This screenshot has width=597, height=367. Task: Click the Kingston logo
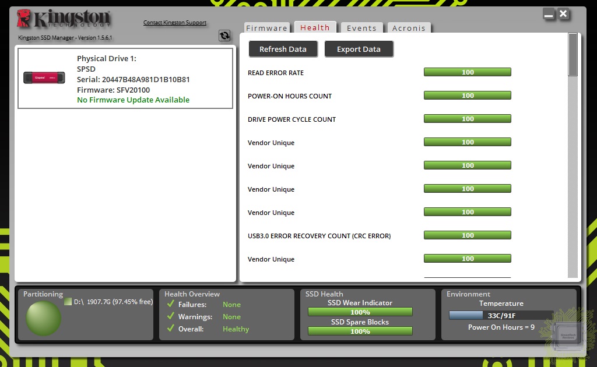(64, 19)
